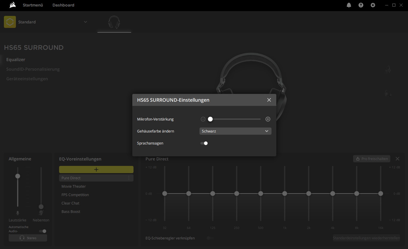Viewport: 408px width, 249px height.
Task: Select the Equalizer section
Action: click(16, 59)
